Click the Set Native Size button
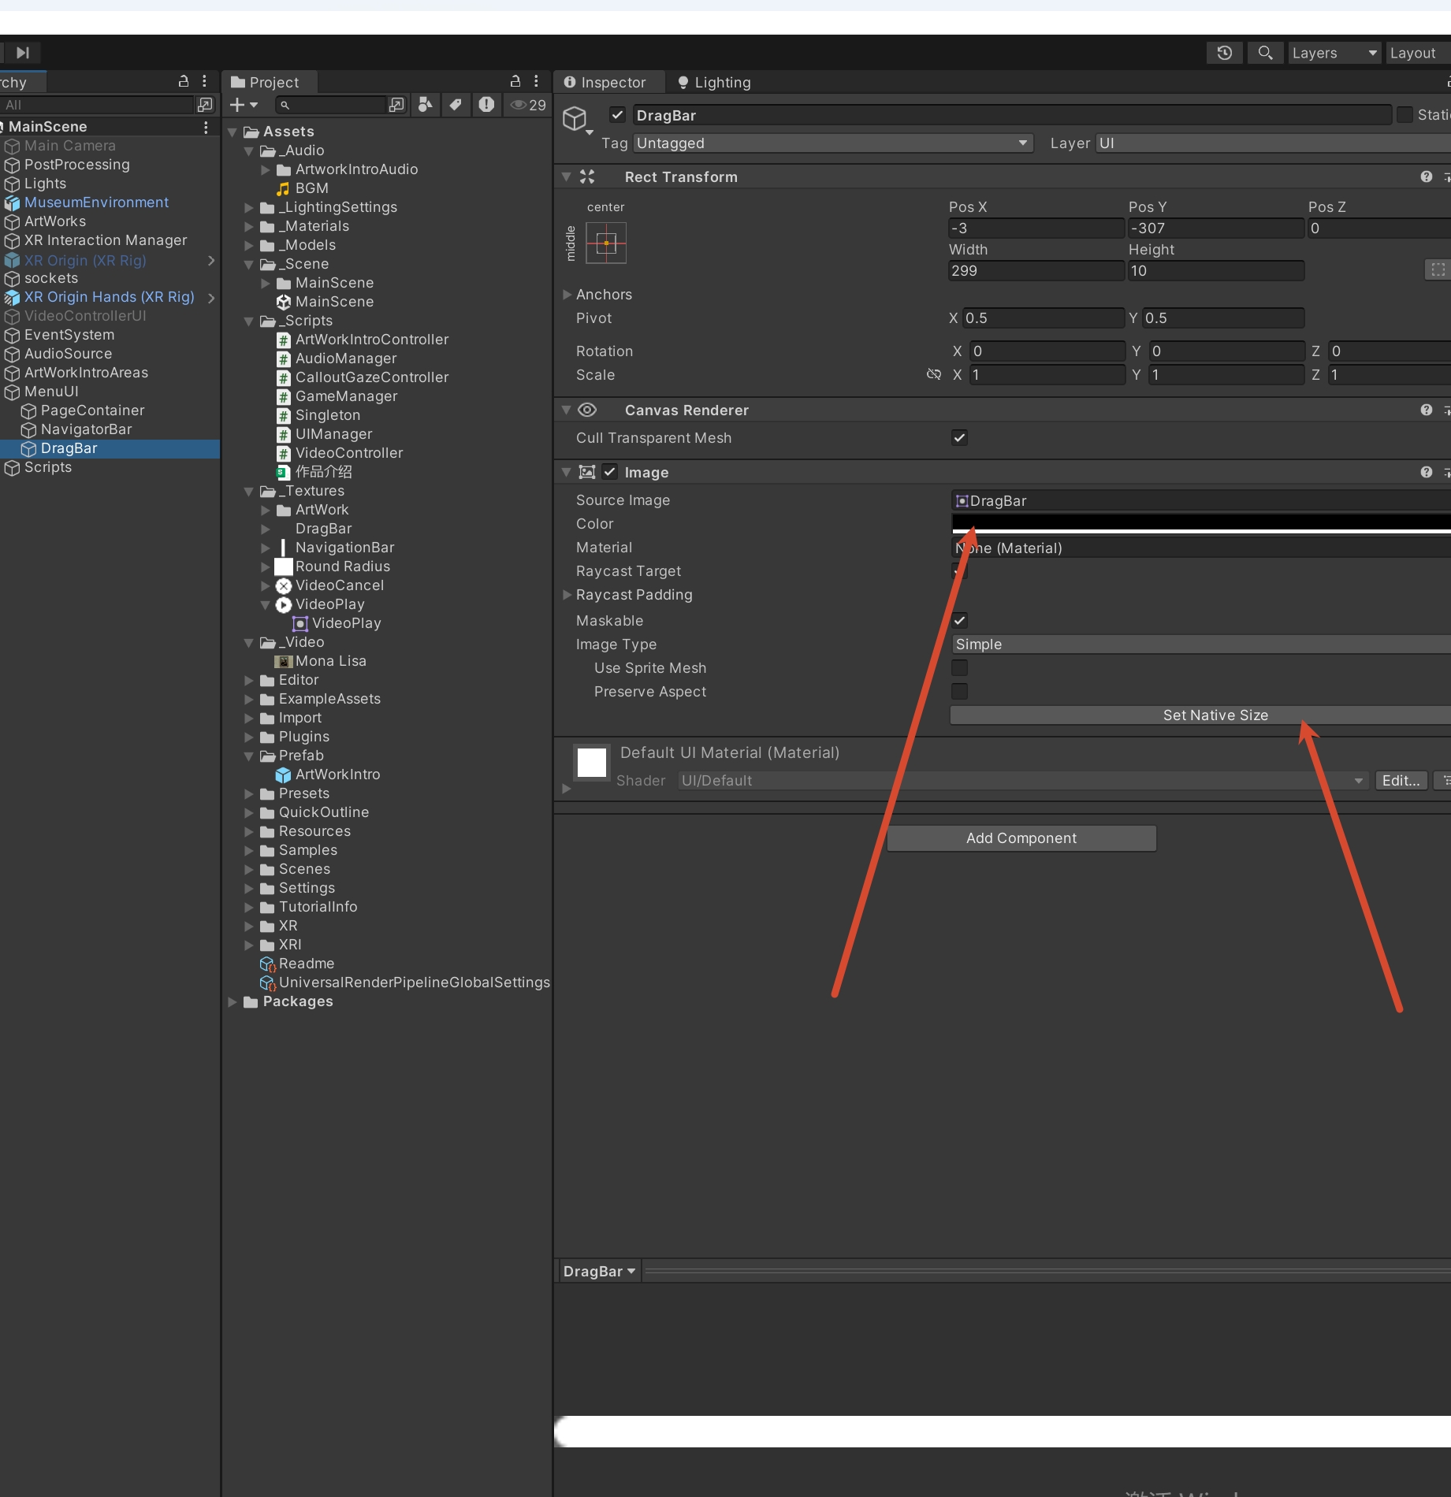 click(1201, 715)
